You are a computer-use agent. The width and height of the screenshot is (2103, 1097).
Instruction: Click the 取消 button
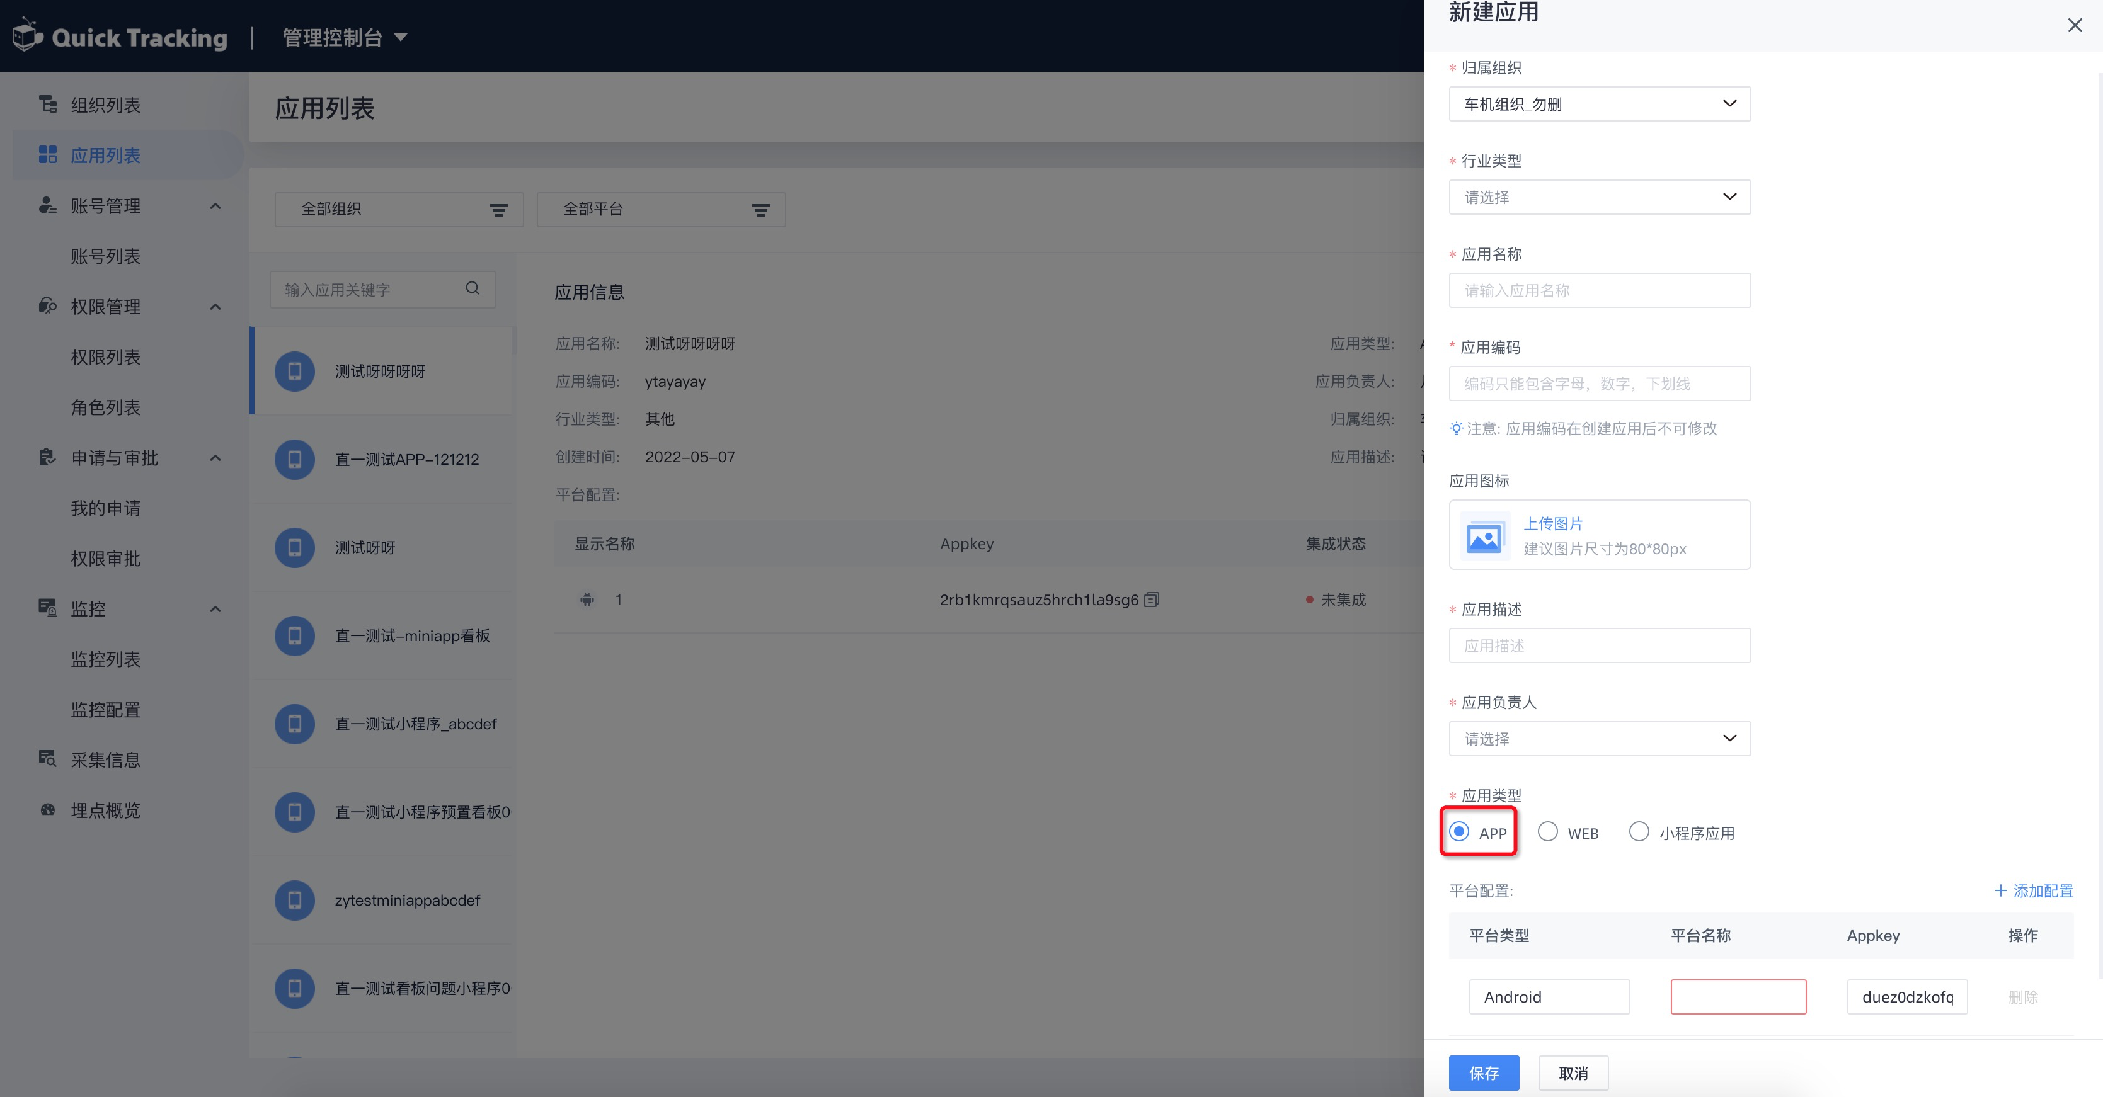tap(1573, 1072)
